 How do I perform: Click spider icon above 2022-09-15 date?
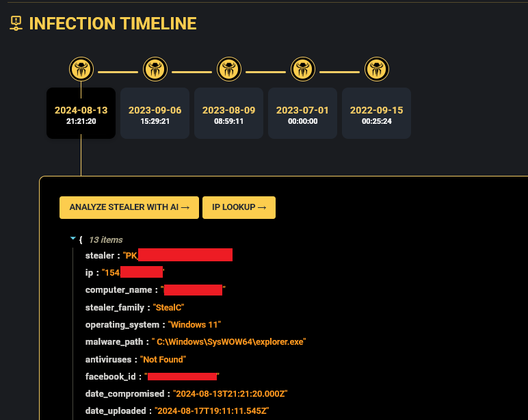pyautogui.click(x=376, y=69)
